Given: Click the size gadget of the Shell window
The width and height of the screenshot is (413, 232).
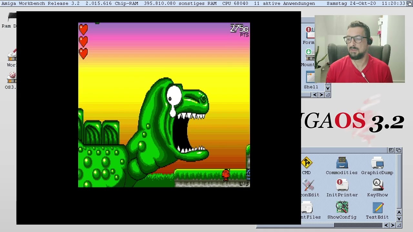Looking at the screenshot, I should [x=328, y=95].
